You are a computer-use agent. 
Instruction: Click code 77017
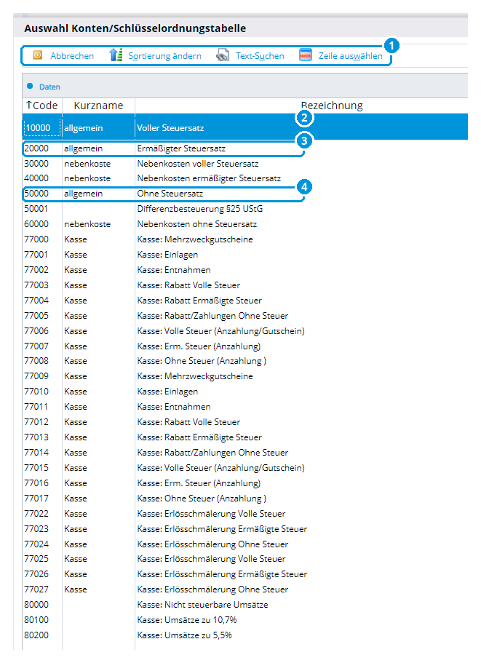click(36, 498)
